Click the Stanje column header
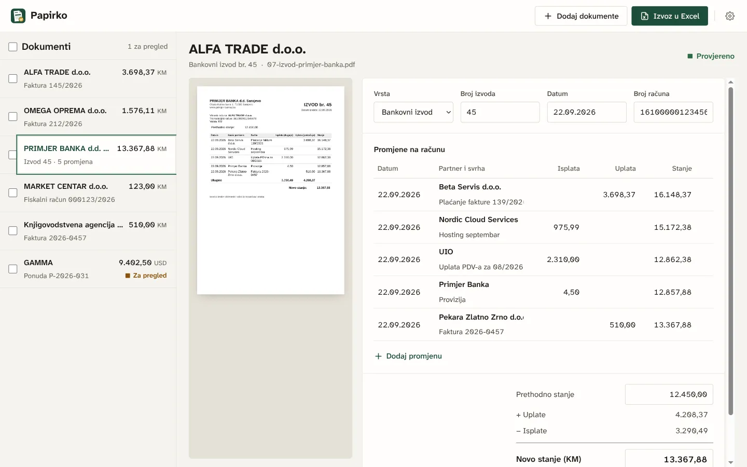This screenshot has height=467, width=747. [x=682, y=169]
